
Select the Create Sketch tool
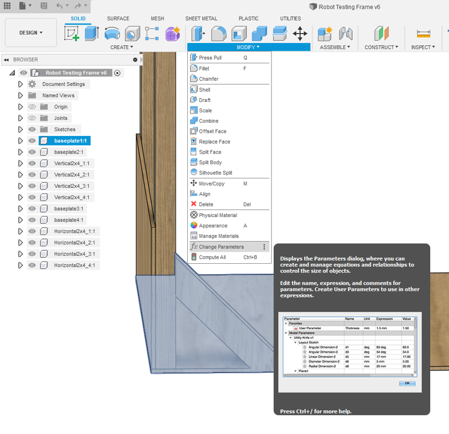(x=71, y=33)
